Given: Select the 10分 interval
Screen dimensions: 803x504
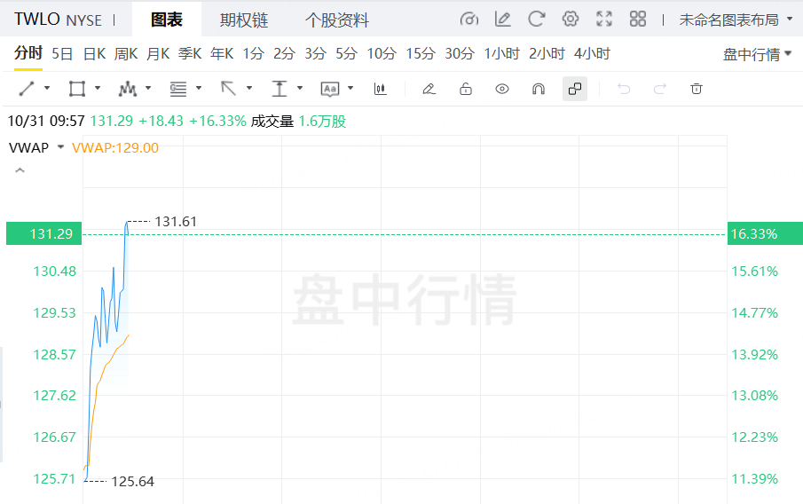Looking at the screenshot, I should pos(382,53).
